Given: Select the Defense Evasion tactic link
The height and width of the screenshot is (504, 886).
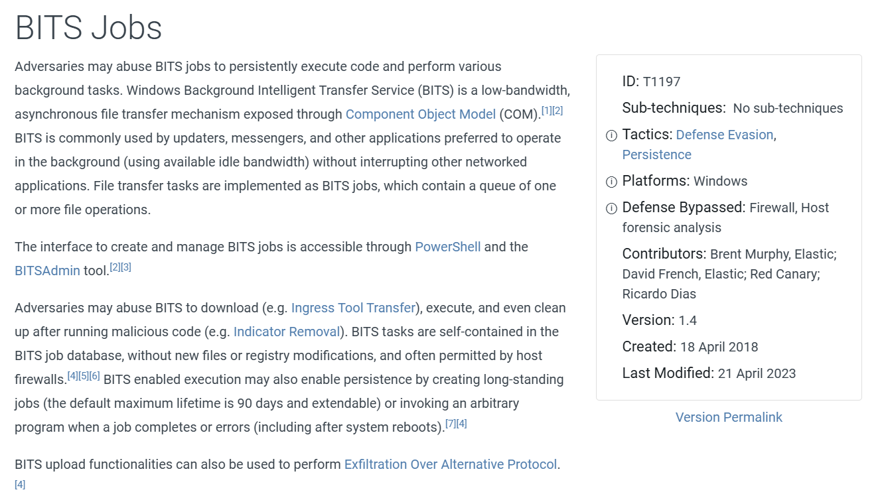Looking at the screenshot, I should [725, 135].
